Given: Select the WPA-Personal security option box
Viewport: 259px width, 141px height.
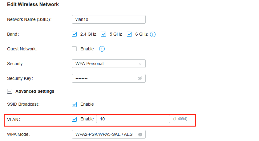Looking at the screenshot, I should [x=109, y=64].
